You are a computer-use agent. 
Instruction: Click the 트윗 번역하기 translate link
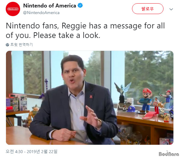pos(22,45)
